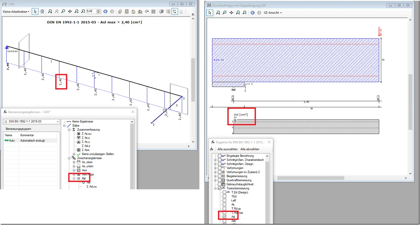The width and height of the screenshot is (420, 225).
Task: Click the rotate arrow icon in 1.S03 toolbar
Action: point(147,11)
